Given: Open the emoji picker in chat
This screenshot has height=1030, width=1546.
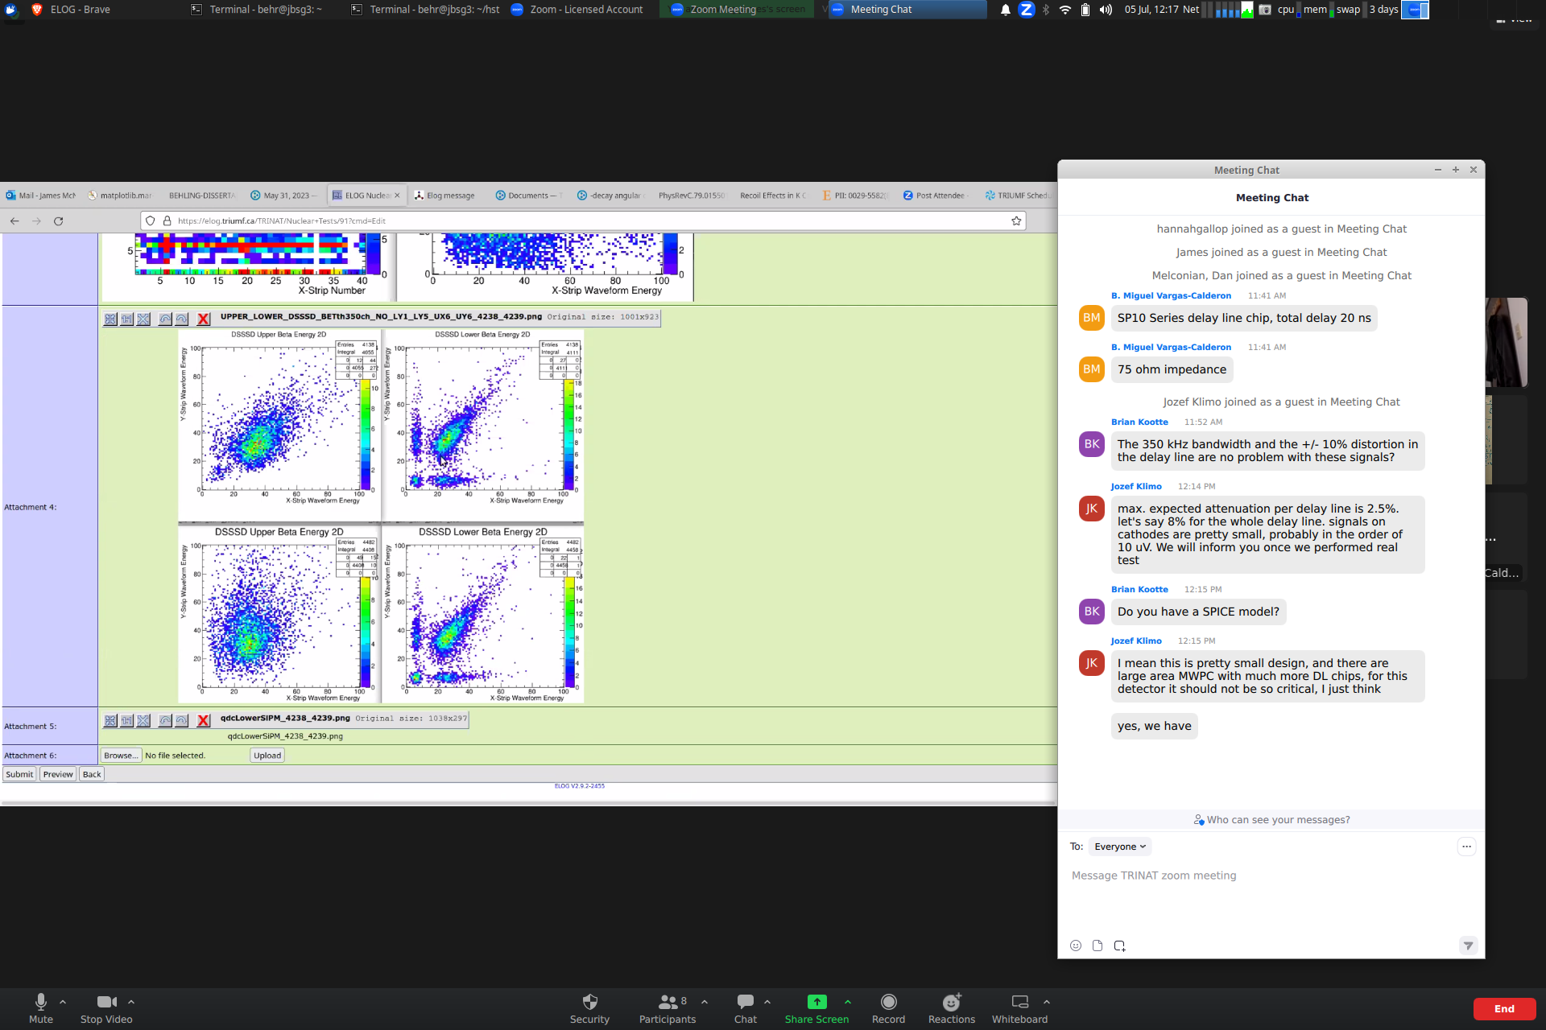Looking at the screenshot, I should pos(1075,946).
